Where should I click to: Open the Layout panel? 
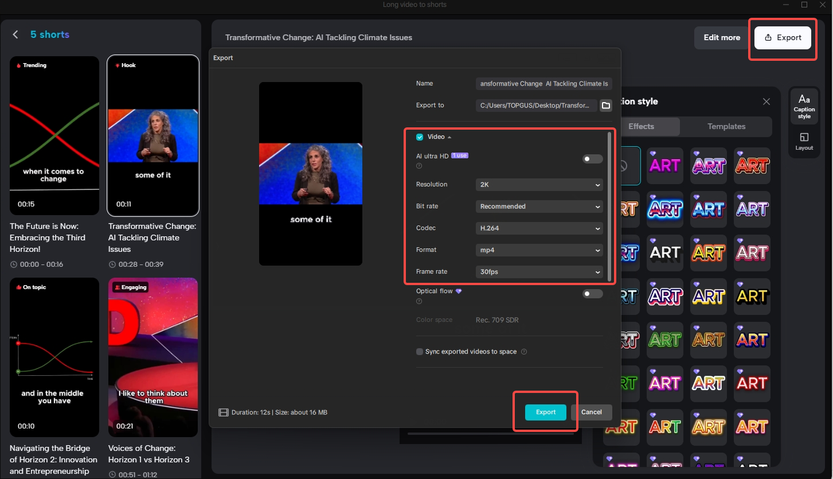[x=804, y=140]
